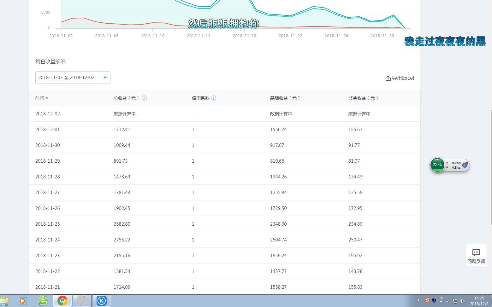Screen dimensions: 492x307
Task: Click bonus value 250.47
Action: point(355,240)
